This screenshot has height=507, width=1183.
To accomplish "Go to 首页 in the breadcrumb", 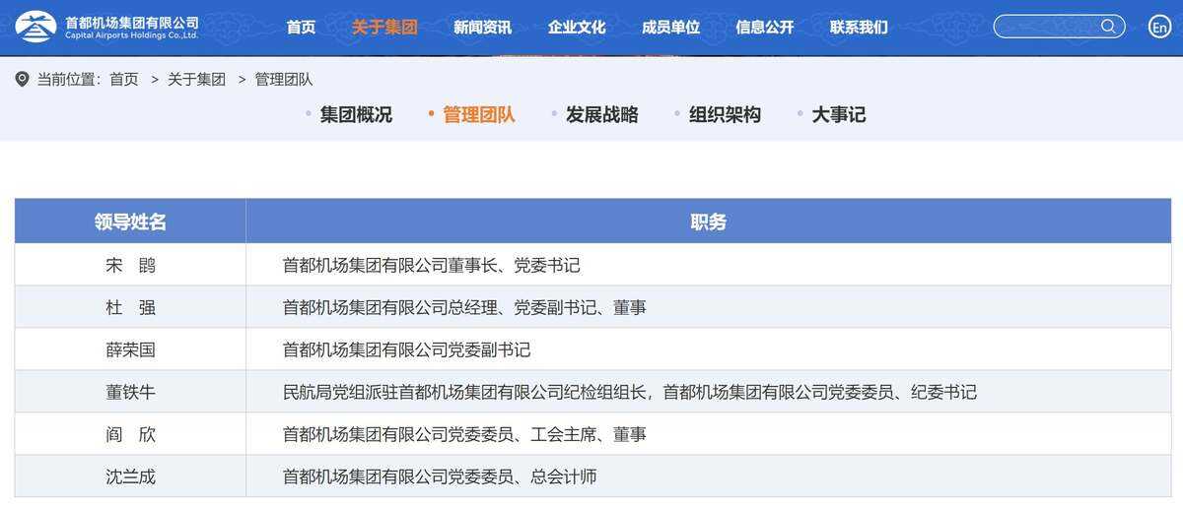I will click(x=124, y=80).
